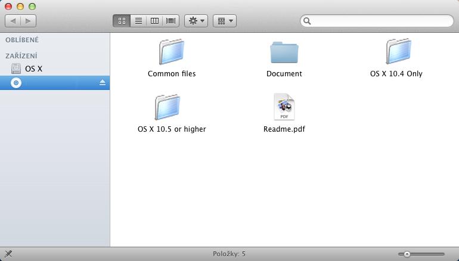The image size is (459, 261).
Task: Click the Readme.pdf file name
Action: pos(284,129)
